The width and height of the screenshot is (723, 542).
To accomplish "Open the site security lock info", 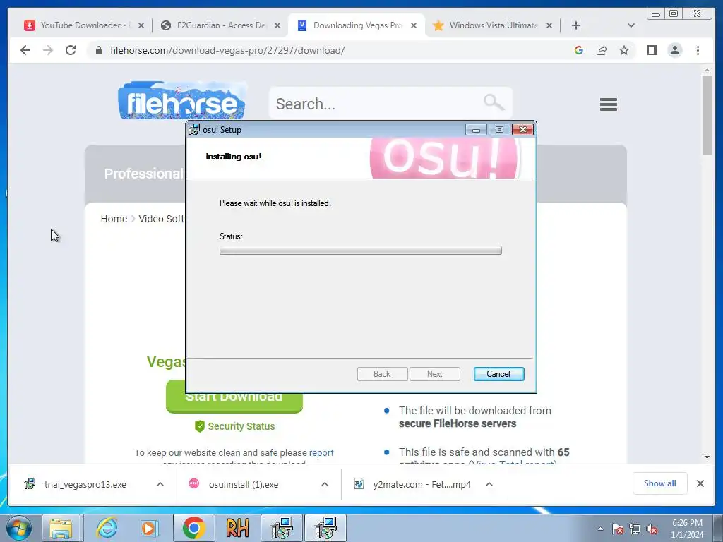I will 99,50.
